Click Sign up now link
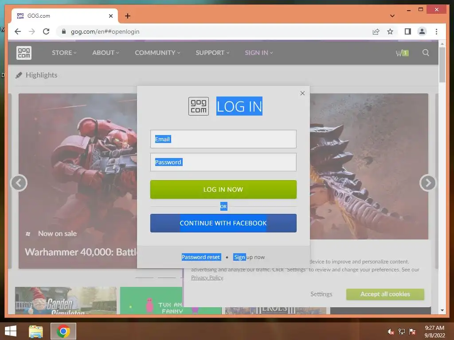This screenshot has height=340, width=454. (x=249, y=257)
